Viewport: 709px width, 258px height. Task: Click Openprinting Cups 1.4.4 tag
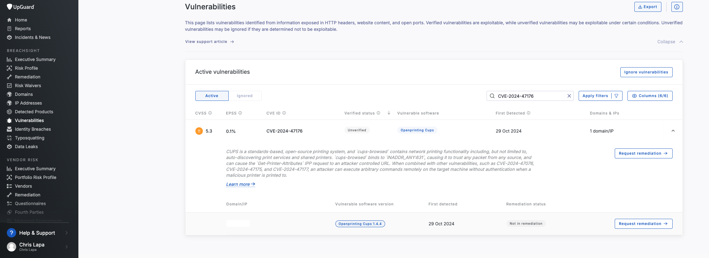360,224
